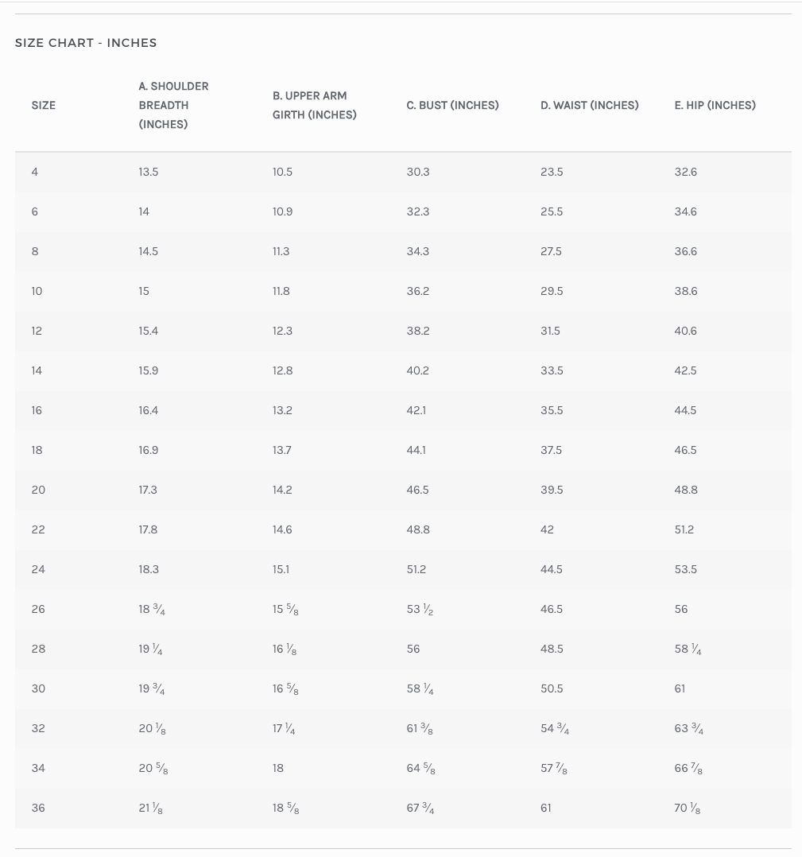Select hip value 70 ⅛ for size 36
The width and height of the screenshot is (802, 857).
[x=688, y=809]
